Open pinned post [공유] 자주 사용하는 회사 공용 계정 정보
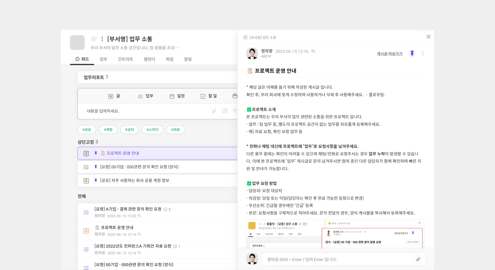This screenshot has height=270, width=495. click(134, 180)
